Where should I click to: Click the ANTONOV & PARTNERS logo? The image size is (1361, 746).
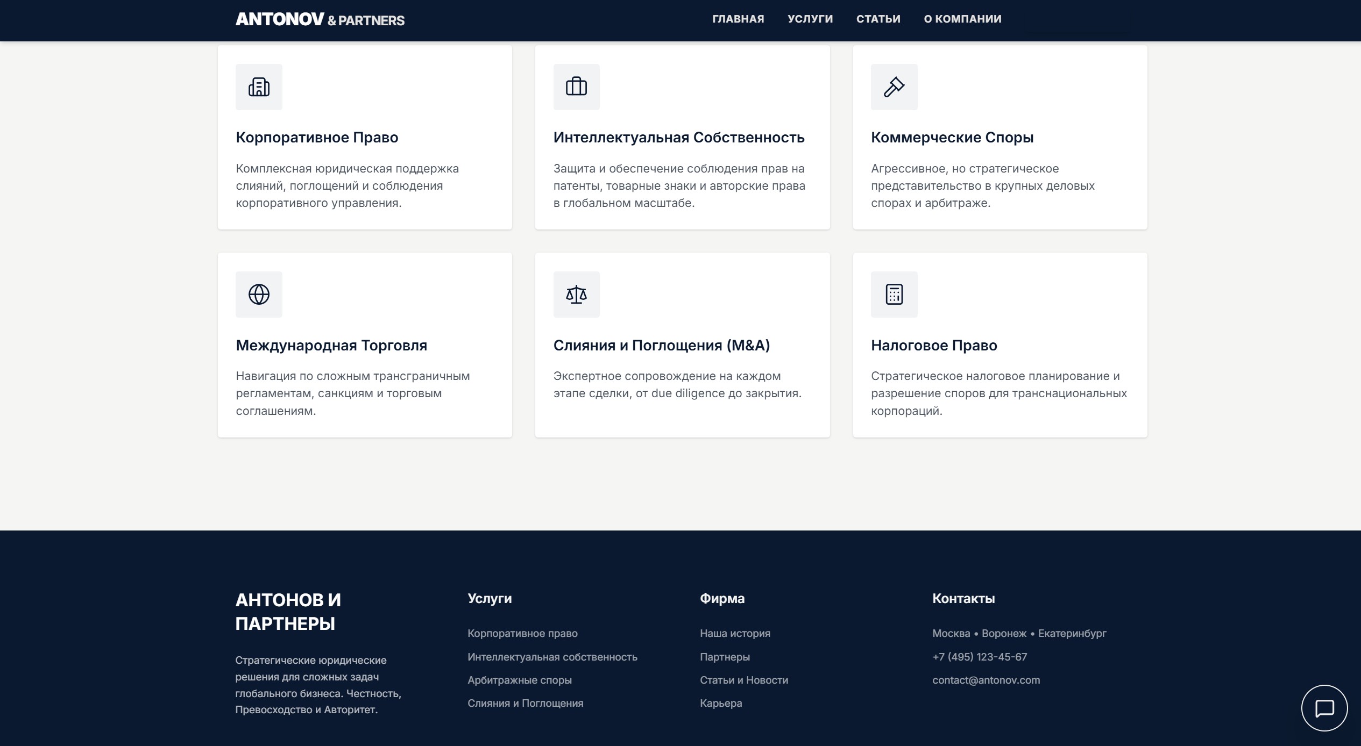[320, 20]
